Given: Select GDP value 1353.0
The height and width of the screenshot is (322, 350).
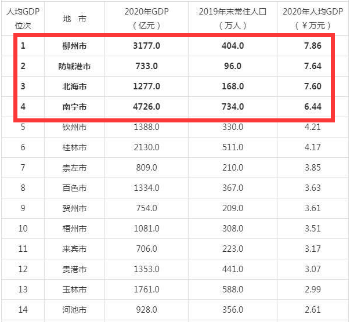Looking at the screenshot, I should pos(146,269).
